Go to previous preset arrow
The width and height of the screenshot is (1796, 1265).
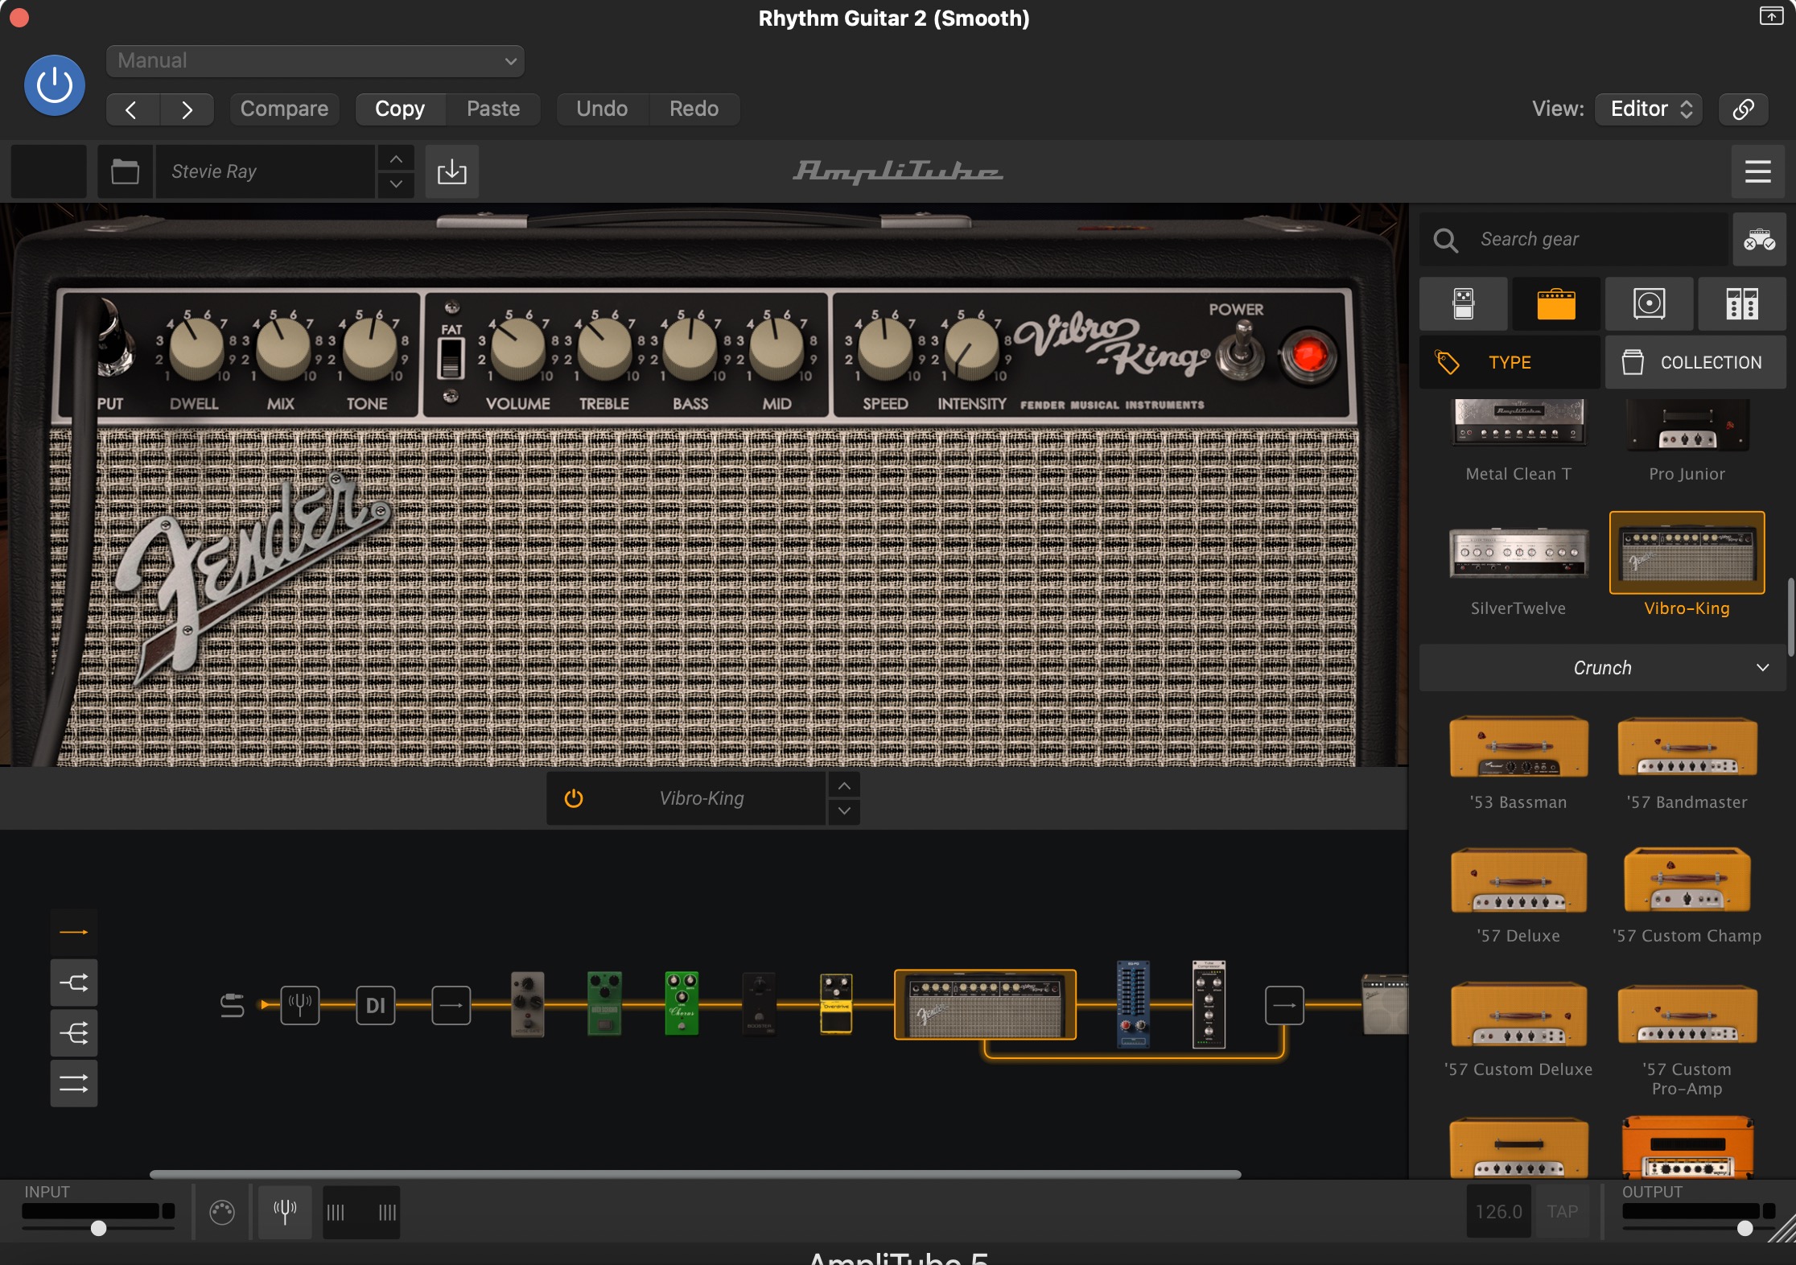click(x=132, y=109)
